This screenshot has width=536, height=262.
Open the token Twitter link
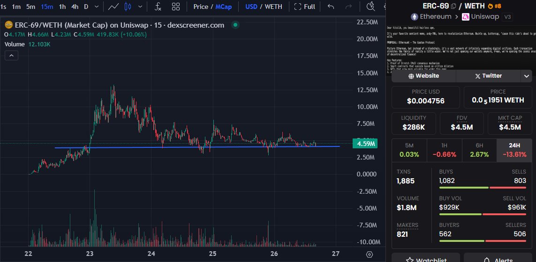pyautogui.click(x=488, y=76)
